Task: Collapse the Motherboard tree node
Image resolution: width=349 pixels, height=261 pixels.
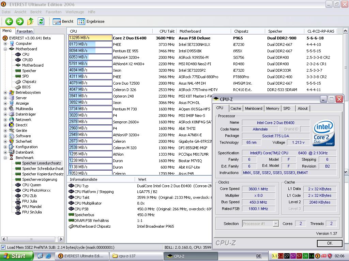Action: (x=5, y=49)
